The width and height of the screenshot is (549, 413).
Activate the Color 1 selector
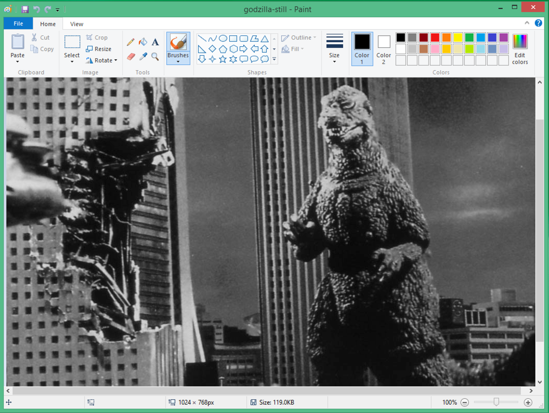coord(362,49)
